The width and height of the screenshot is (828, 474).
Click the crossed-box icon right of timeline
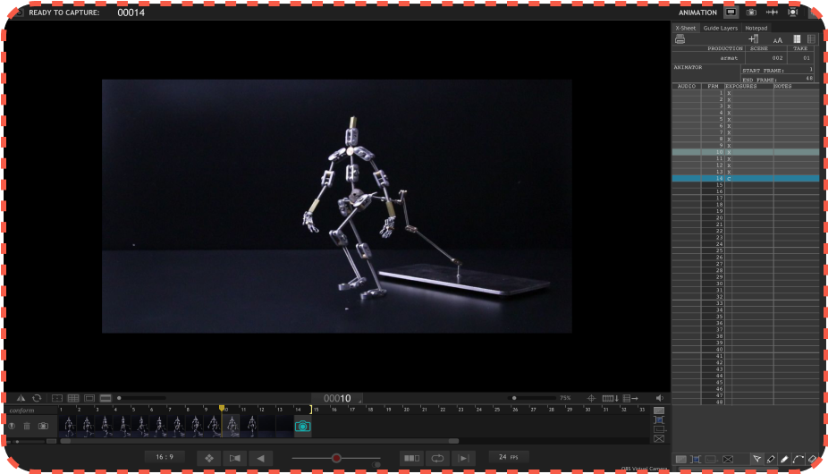659,438
